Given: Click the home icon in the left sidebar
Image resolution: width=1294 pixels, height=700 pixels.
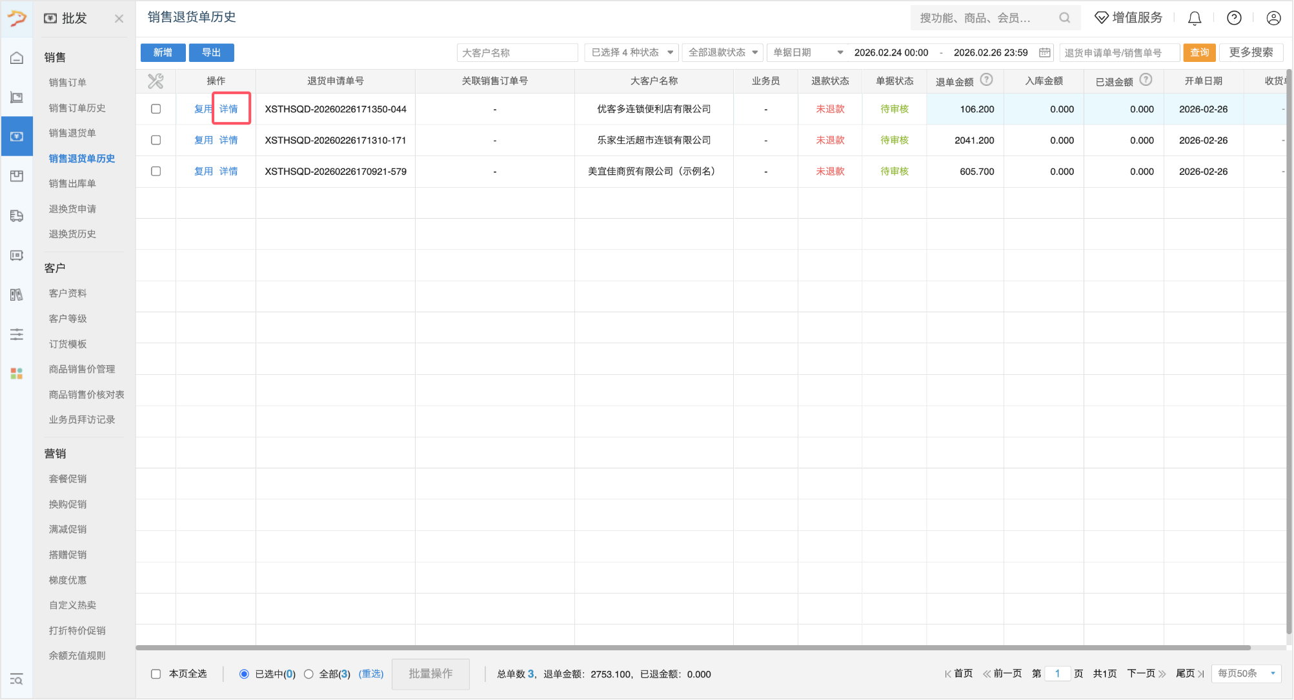Looking at the screenshot, I should click(17, 58).
